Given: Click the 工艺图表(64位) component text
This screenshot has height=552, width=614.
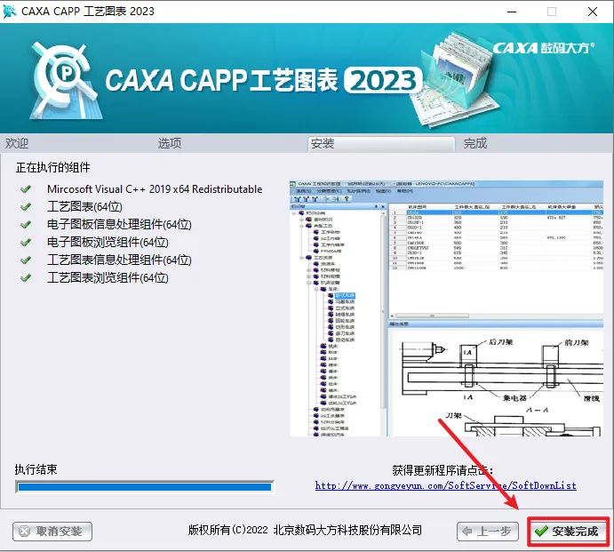Looking at the screenshot, I should tap(84, 207).
